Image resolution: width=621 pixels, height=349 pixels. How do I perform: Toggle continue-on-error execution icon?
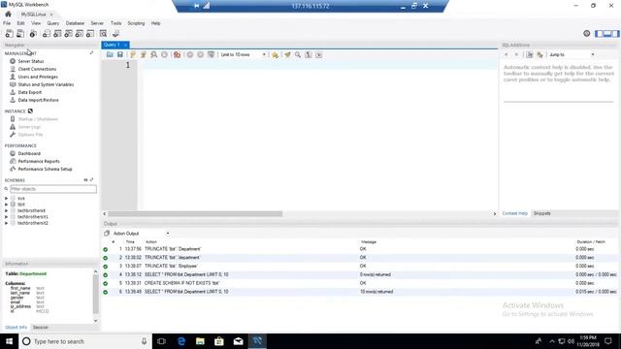tap(177, 54)
